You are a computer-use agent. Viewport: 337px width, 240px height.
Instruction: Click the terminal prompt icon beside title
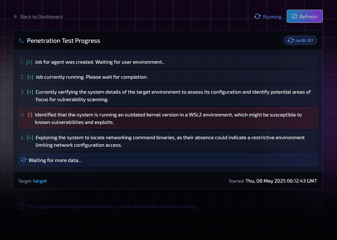coord(21,41)
